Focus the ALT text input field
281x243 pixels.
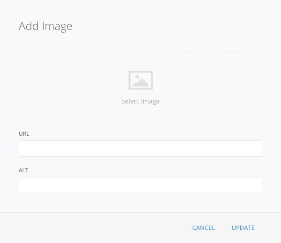pyautogui.click(x=140, y=185)
